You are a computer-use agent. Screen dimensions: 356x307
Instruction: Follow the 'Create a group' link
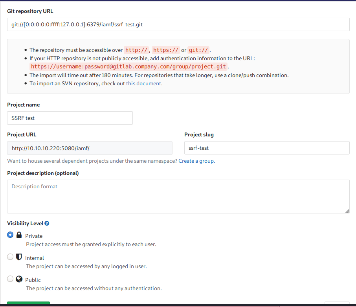196,161
